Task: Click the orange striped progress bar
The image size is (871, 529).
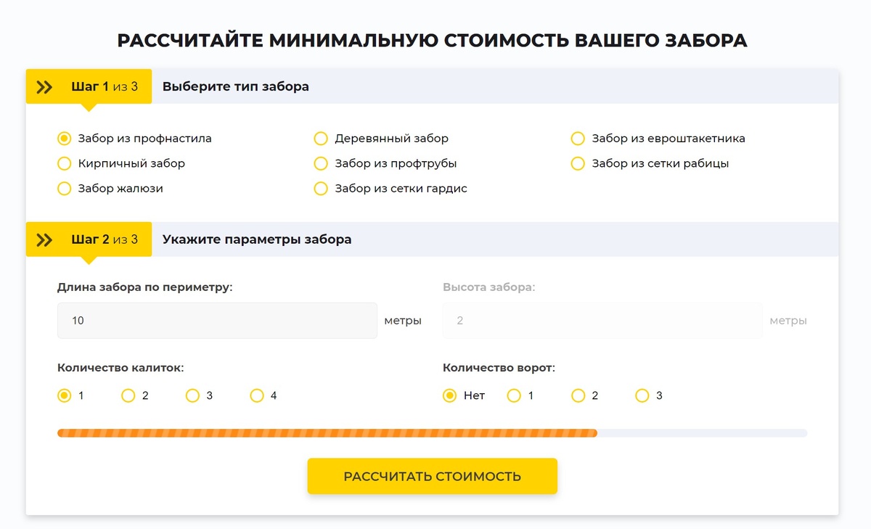Action: [327, 433]
